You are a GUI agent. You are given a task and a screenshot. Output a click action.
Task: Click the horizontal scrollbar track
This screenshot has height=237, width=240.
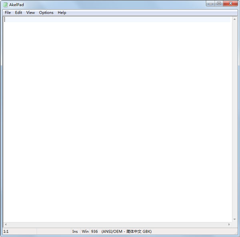(x=116, y=224)
